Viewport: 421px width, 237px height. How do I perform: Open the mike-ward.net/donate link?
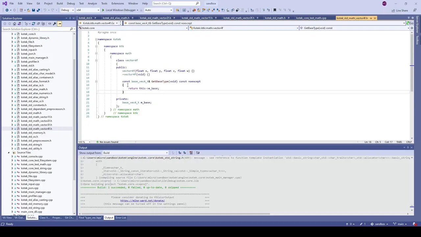142,200
